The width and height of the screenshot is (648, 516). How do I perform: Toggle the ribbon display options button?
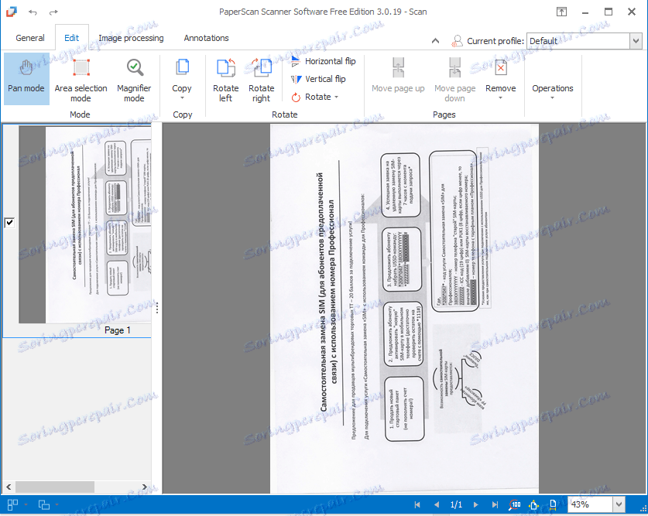[561, 12]
